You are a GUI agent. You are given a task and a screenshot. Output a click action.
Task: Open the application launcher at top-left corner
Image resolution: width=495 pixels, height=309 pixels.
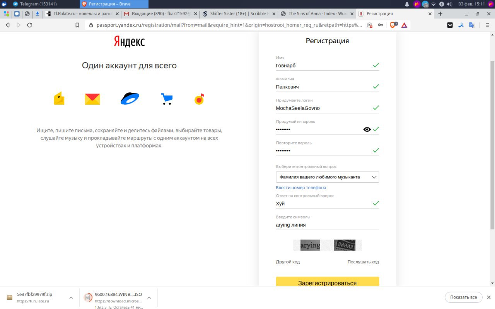click(x=4, y=4)
